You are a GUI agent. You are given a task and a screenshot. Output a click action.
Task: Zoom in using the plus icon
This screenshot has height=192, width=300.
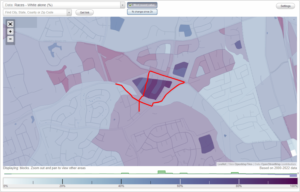coord(10,31)
